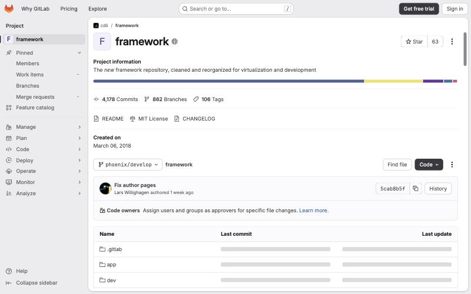Screen dimensions: 471x294
Task: Click Find file button
Action: point(397,165)
